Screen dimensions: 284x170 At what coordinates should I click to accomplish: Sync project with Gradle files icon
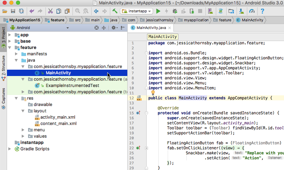pos(221,11)
